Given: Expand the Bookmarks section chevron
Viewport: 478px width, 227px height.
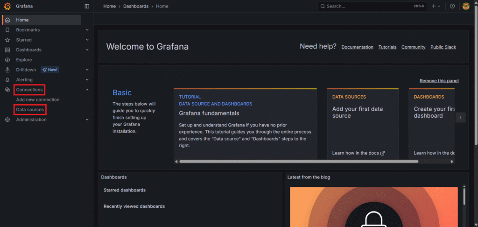Looking at the screenshot, I should tap(87, 30).
